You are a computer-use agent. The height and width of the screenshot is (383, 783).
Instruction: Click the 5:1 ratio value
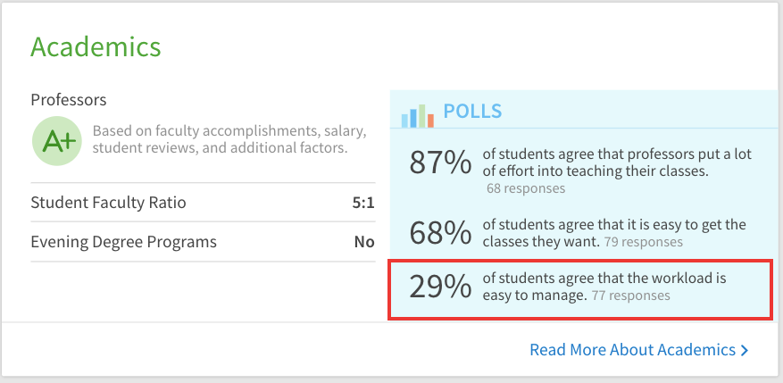click(x=363, y=203)
